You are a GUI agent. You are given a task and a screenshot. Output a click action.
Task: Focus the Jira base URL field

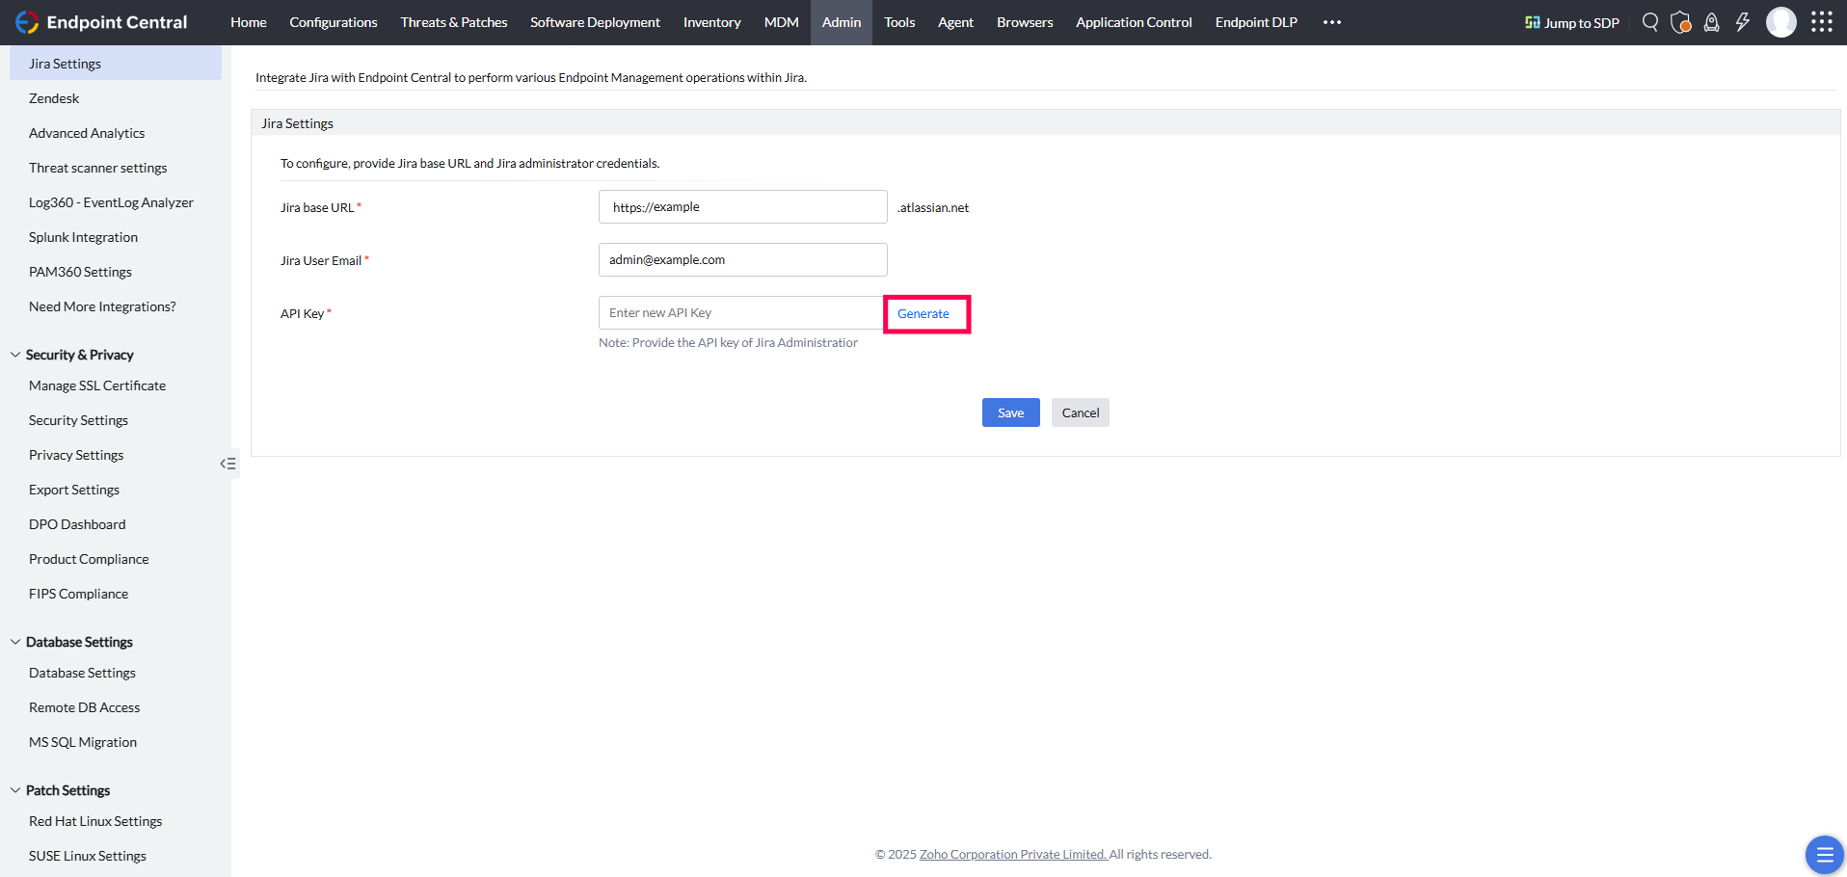[x=743, y=207]
